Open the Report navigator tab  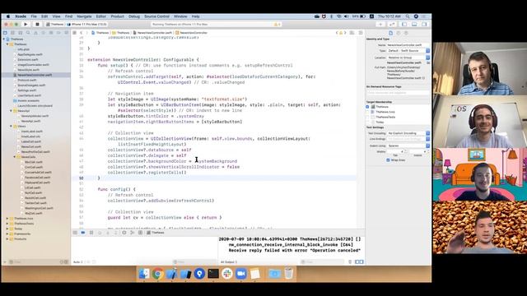click(x=66, y=33)
